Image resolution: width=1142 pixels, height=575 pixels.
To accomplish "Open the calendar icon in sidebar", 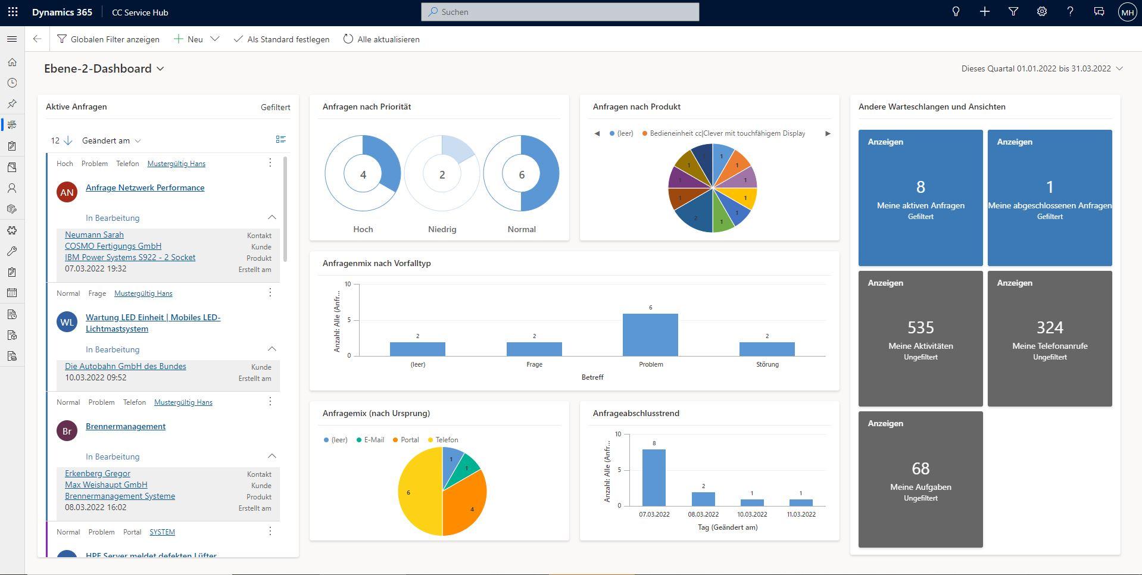I will click(12, 293).
